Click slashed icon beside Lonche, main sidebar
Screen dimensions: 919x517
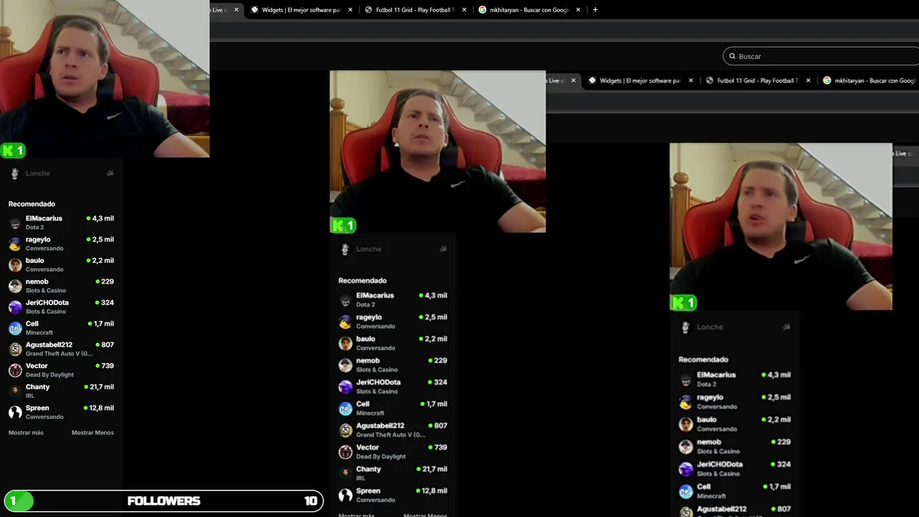click(110, 173)
